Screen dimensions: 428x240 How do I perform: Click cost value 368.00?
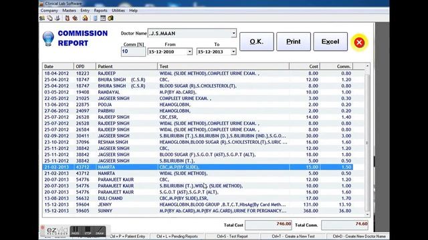click(310, 211)
